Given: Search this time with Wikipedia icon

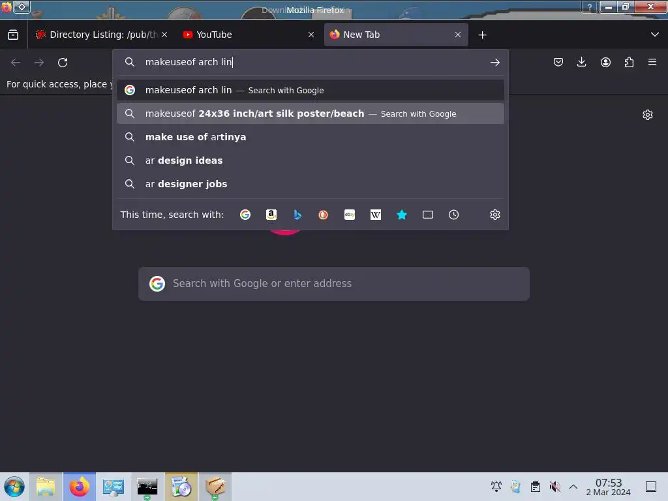Looking at the screenshot, I should click(376, 215).
